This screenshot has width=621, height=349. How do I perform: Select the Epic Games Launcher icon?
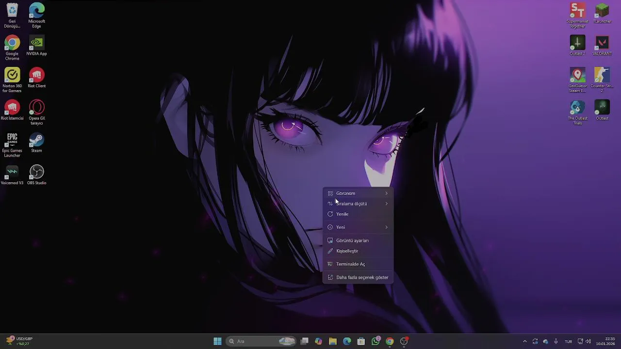(x=12, y=144)
